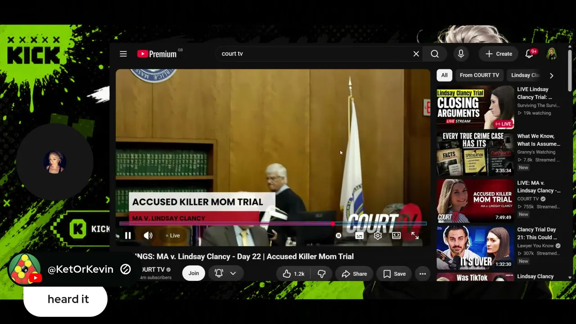The image size is (576, 324).
Task: Show more filter chips with right arrow
Action: coord(551,76)
